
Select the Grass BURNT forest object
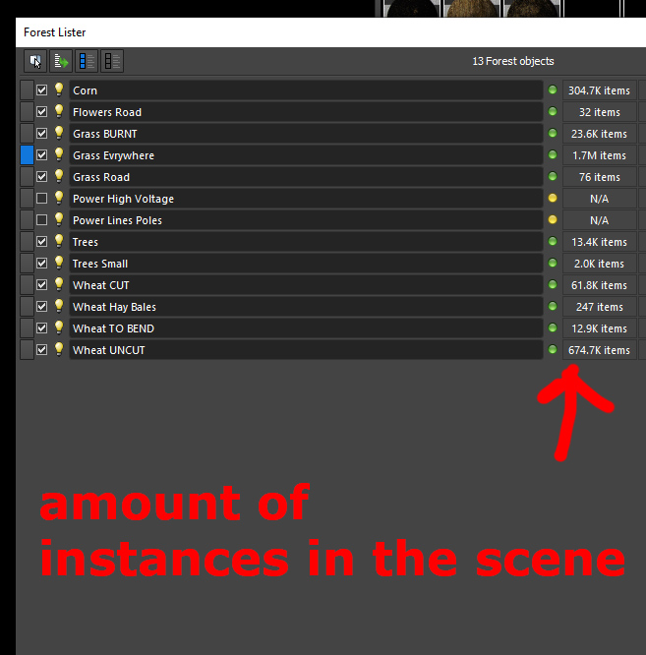[305, 134]
